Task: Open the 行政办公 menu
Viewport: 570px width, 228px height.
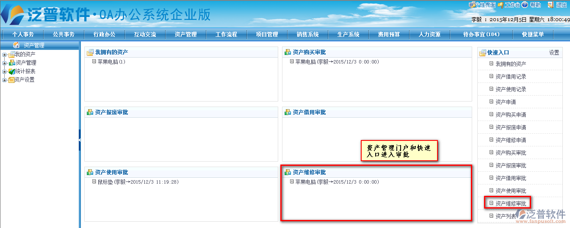Action: pyautogui.click(x=104, y=34)
